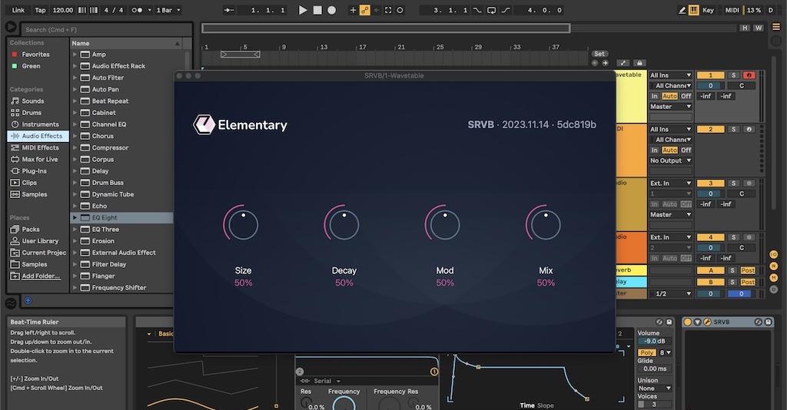Expand the EQ Eight device folder
787x410 pixels.
75,217
